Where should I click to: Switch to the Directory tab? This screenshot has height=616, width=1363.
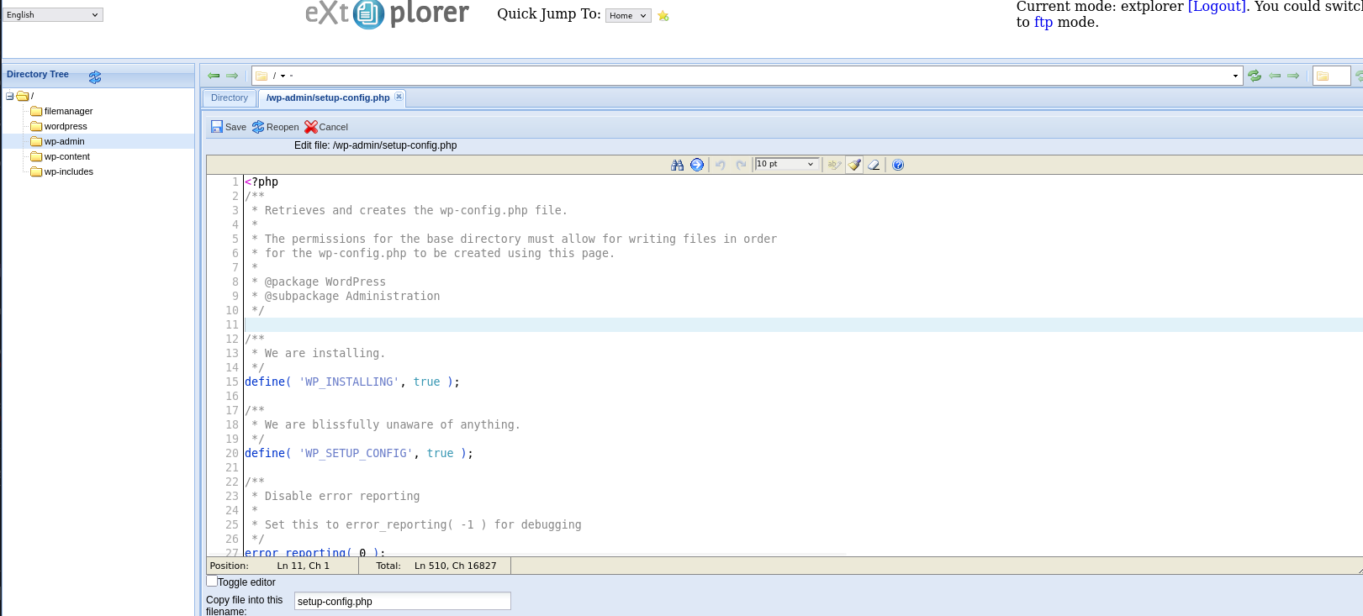point(230,98)
